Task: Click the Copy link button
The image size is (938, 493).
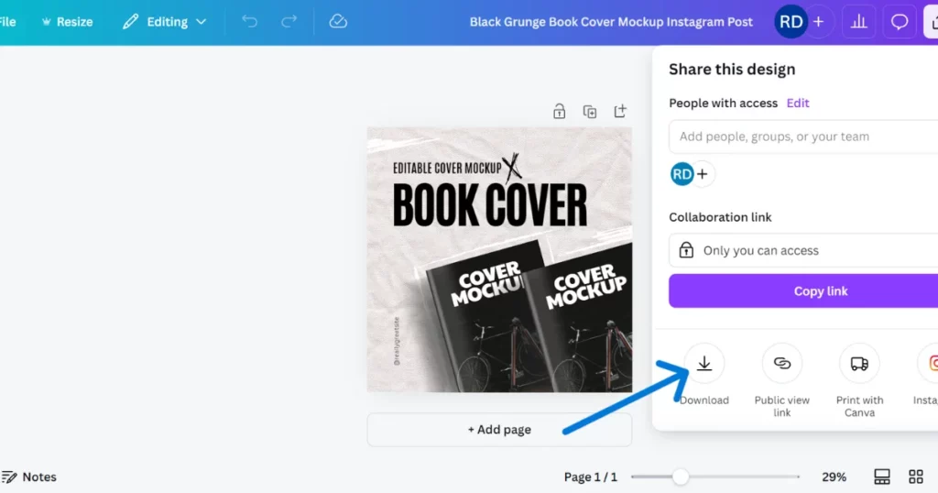Action: [x=803, y=290]
